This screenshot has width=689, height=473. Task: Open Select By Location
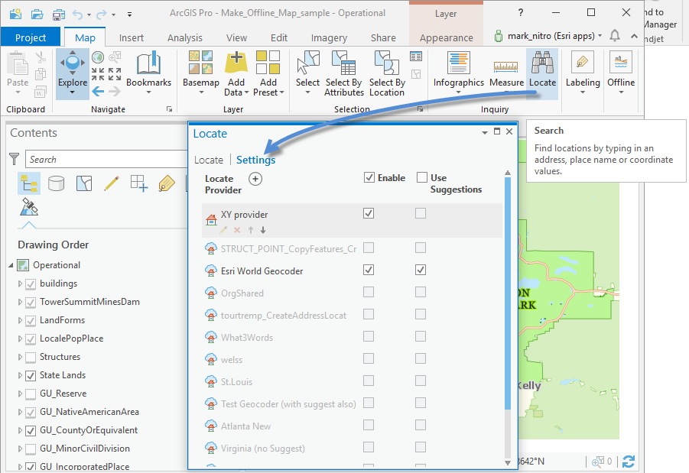click(387, 74)
